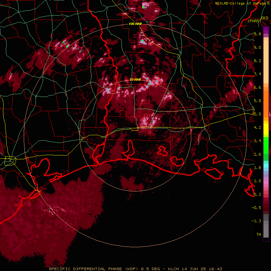The height and width of the screenshot is (271, 271).
Task: Click the -0.5 legend value
Action: pos(256,208)
